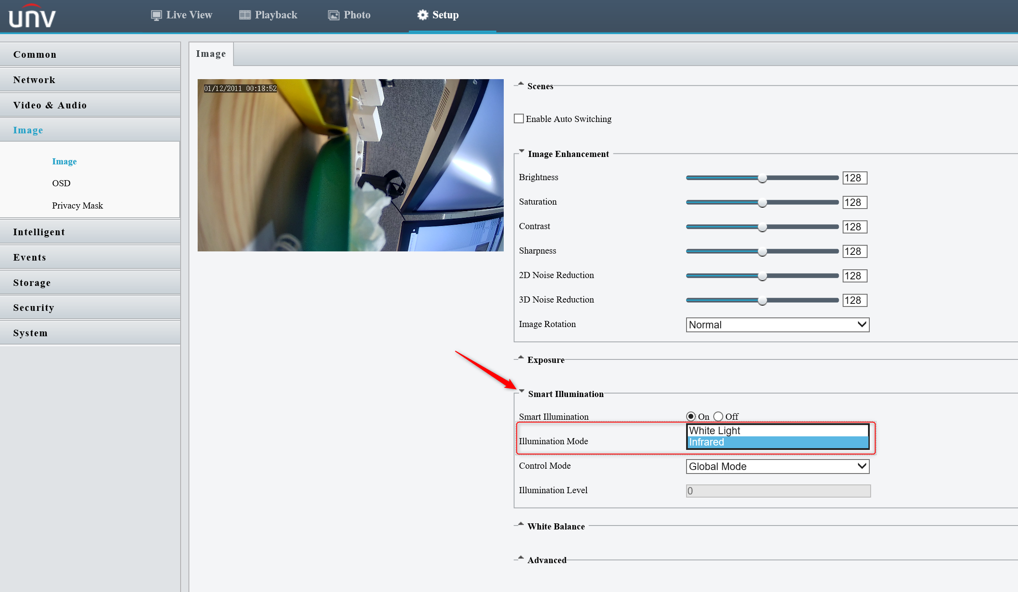Open the Intelligent sidebar section

(x=90, y=232)
